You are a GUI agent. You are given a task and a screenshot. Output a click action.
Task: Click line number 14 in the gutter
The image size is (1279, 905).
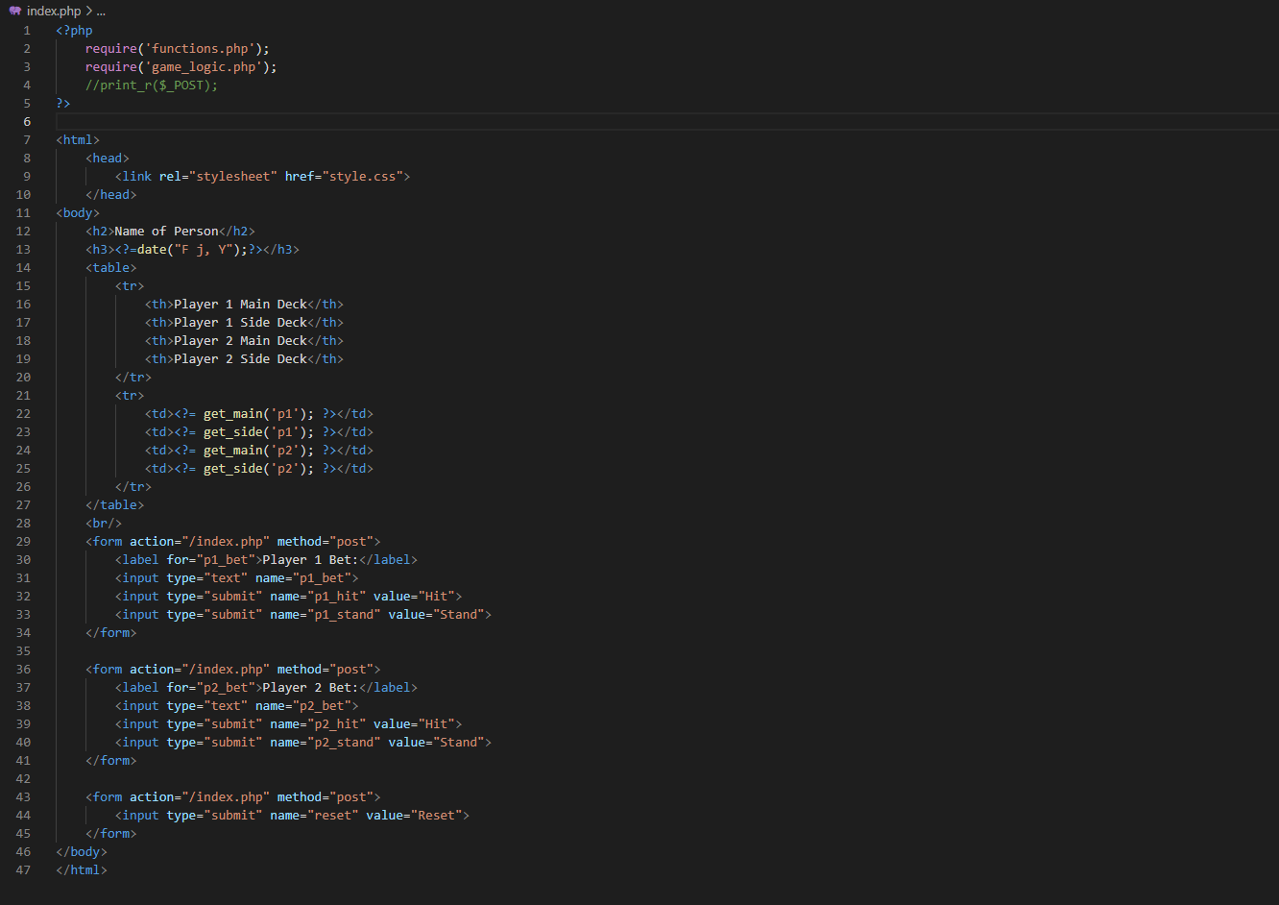(x=23, y=267)
